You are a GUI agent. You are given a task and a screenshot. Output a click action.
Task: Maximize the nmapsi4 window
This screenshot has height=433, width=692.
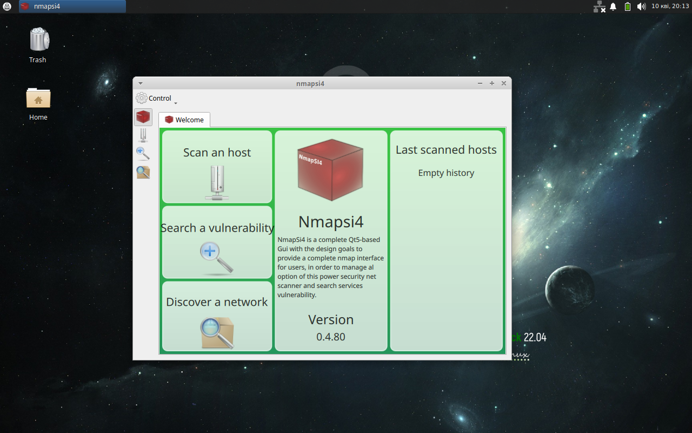[x=492, y=83]
